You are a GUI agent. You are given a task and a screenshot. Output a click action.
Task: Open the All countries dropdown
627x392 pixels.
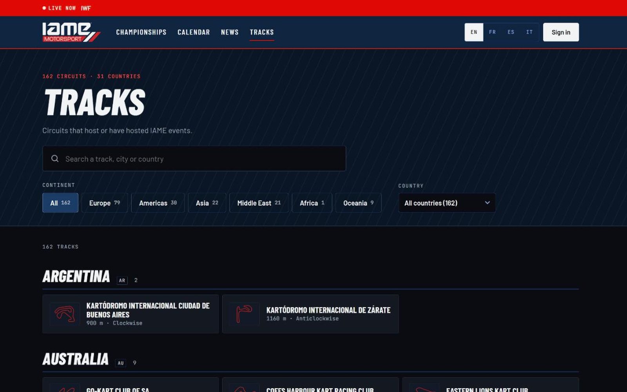click(447, 203)
